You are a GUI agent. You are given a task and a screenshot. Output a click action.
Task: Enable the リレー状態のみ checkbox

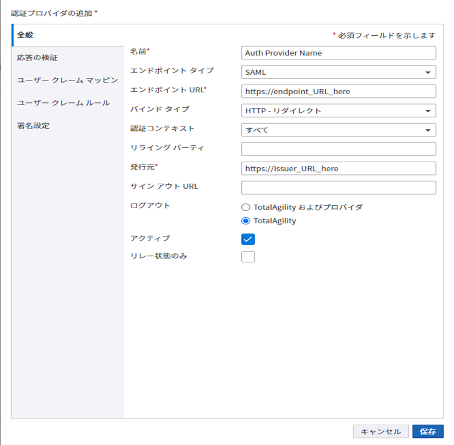[x=248, y=256]
